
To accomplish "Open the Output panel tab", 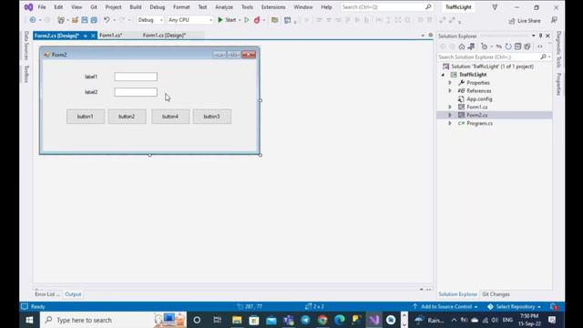I will [73, 294].
